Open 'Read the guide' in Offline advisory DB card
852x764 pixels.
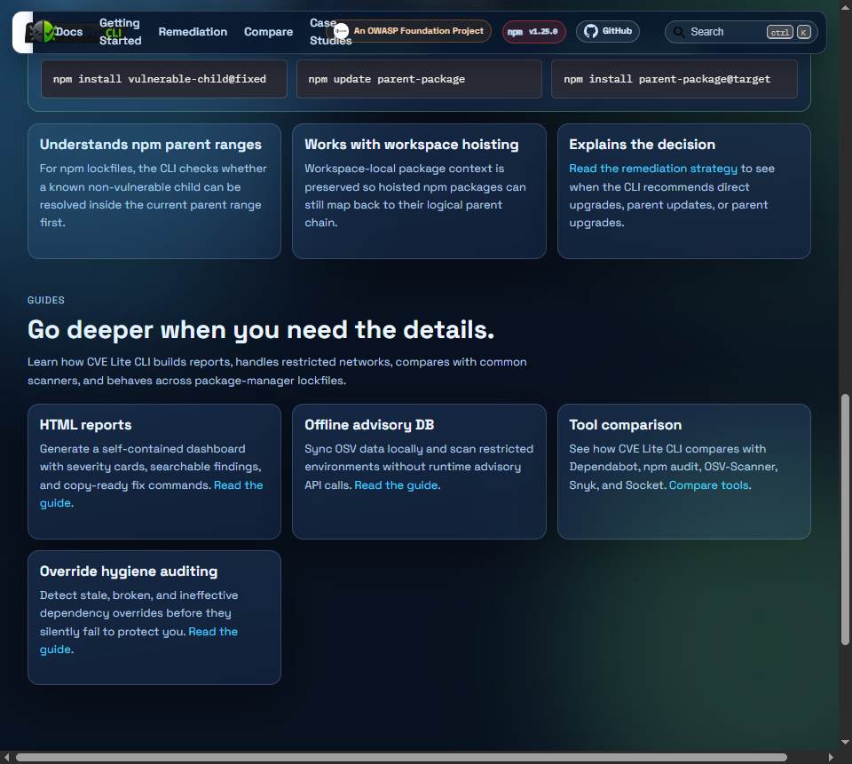tap(396, 485)
